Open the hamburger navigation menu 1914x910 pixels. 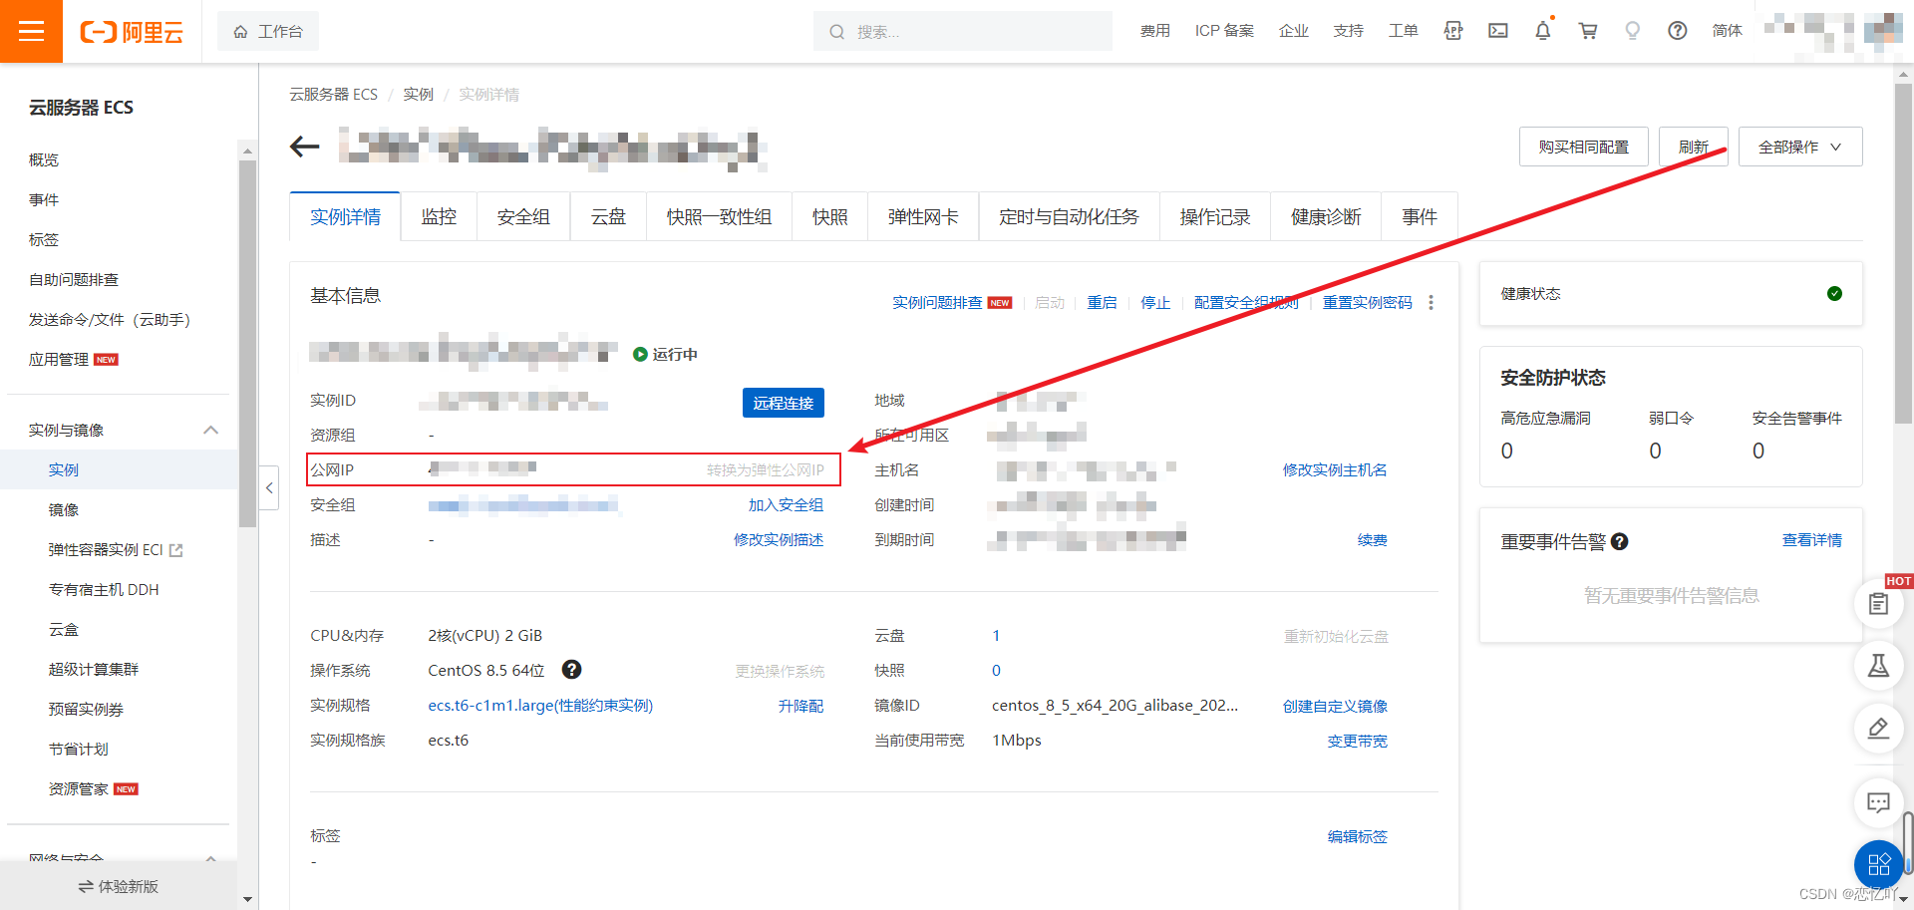tap(31, 31)
